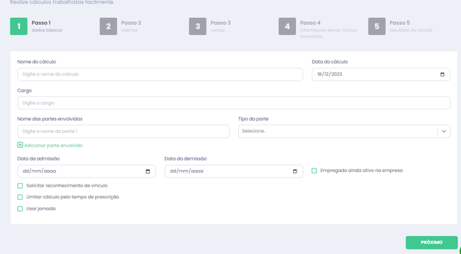Open the Selecione.. combo box
This screenshot has width=461, height=254.
click(x=344, y=131)
